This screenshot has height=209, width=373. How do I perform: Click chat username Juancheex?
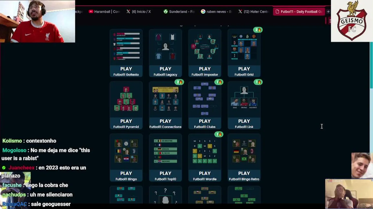[21, 168]
